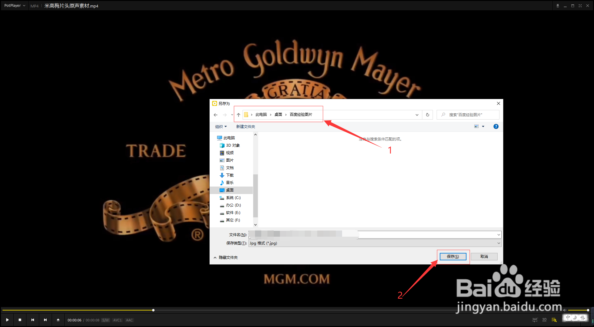This screenshot has width=594, height=327.
Task: Change the view layout icon
Action: (x=476, y=126)
